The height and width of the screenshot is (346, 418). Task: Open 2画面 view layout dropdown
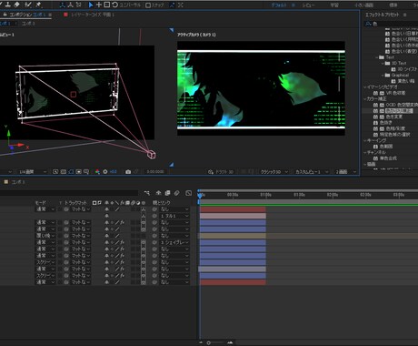click(x=346, y=172)
